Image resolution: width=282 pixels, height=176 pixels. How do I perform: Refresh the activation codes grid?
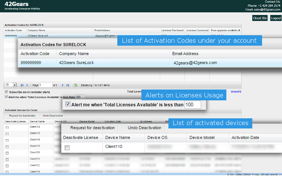coord(76,85)
